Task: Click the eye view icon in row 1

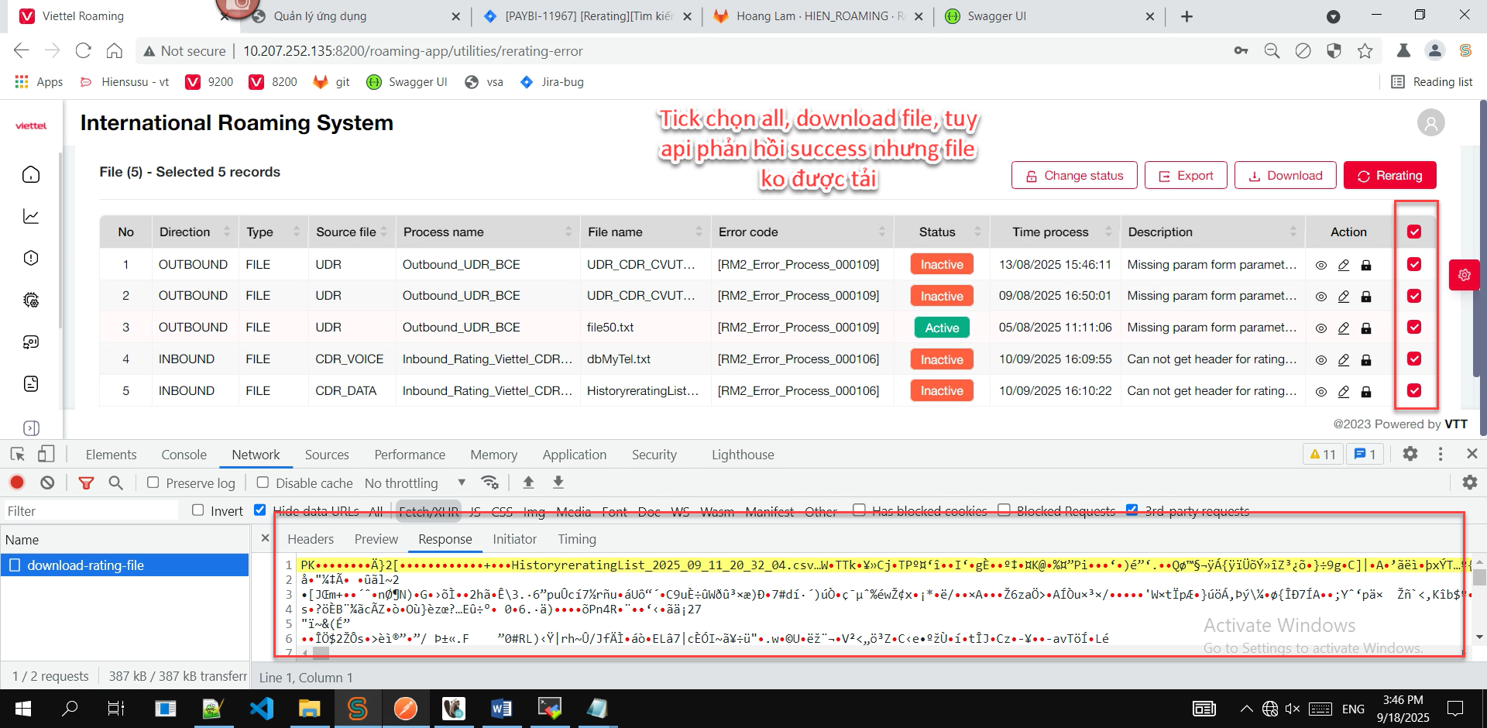Action: coord(1320,265)
